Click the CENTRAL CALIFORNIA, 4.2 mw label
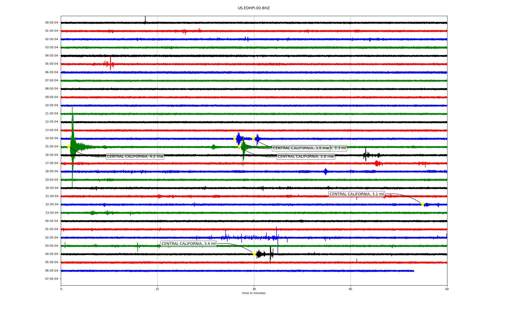This screenshot has height=317, width=508. [135, 157]
